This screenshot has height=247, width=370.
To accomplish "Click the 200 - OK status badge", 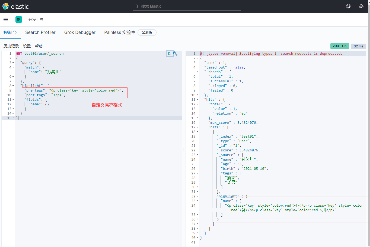I will click(340, 46).
